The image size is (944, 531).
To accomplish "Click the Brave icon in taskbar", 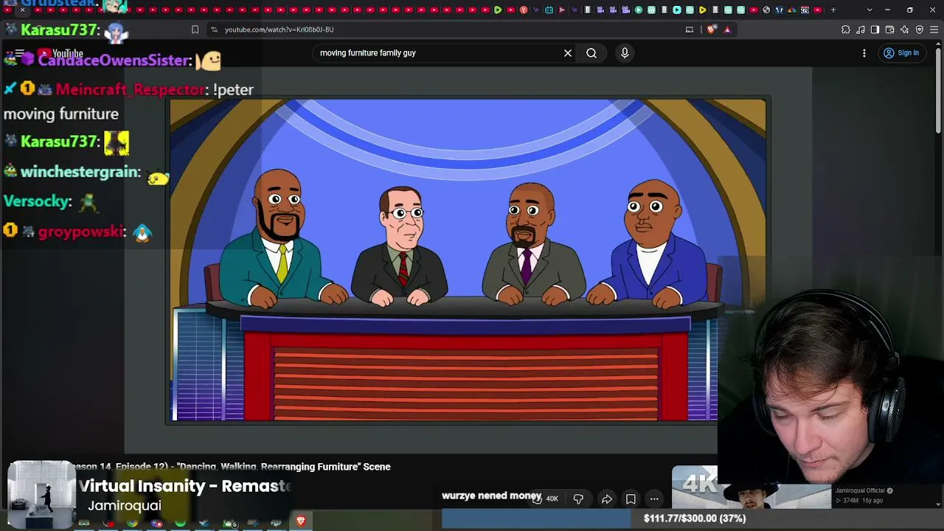I will pyautogui.click(x=300, y=521).
